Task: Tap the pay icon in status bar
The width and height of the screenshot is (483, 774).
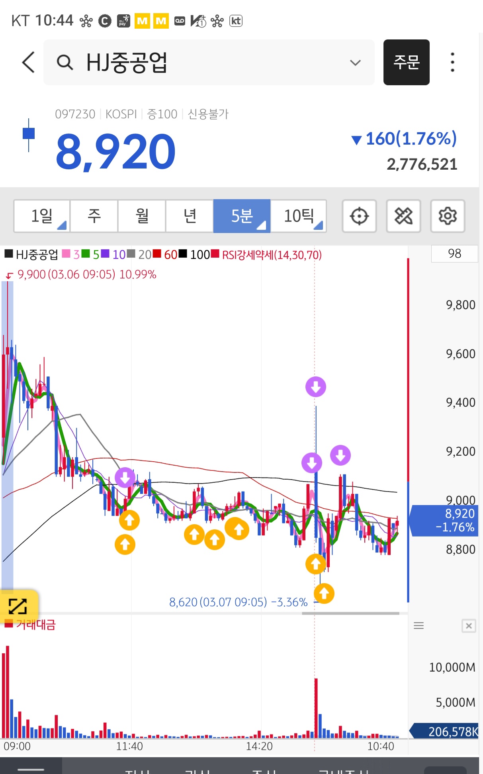Action: 124,21
